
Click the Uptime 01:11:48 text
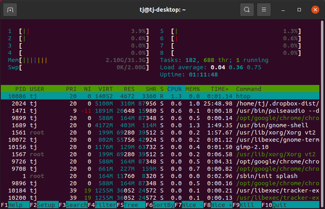click(x=189, y=75)
